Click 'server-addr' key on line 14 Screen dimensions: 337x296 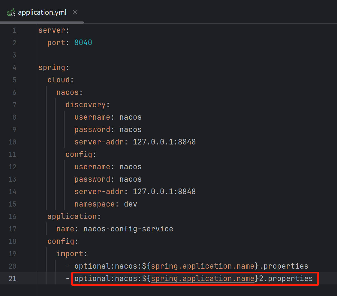[99, 192]
